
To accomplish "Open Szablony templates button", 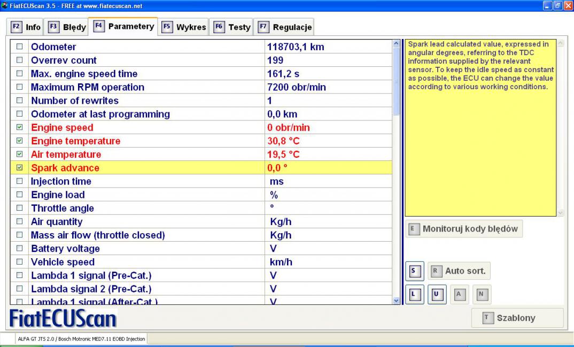I will click(517, 318).
